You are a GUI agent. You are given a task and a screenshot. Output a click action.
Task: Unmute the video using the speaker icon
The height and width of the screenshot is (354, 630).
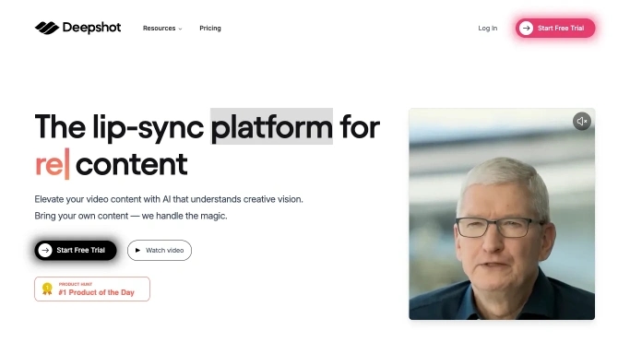(x=581, y=121)
